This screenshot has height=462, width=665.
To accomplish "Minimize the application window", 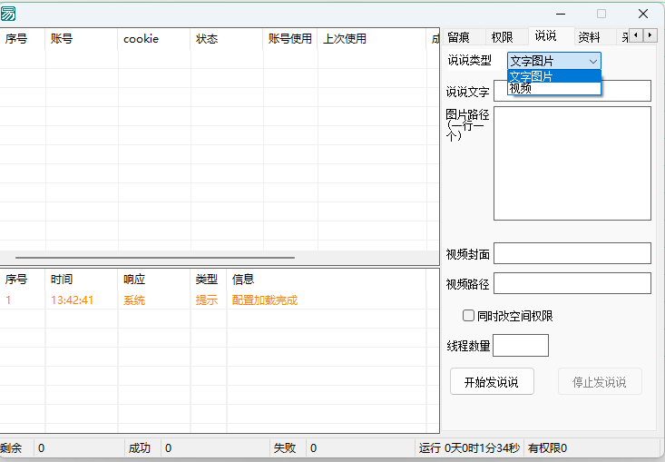I will (x=560, y=14).
